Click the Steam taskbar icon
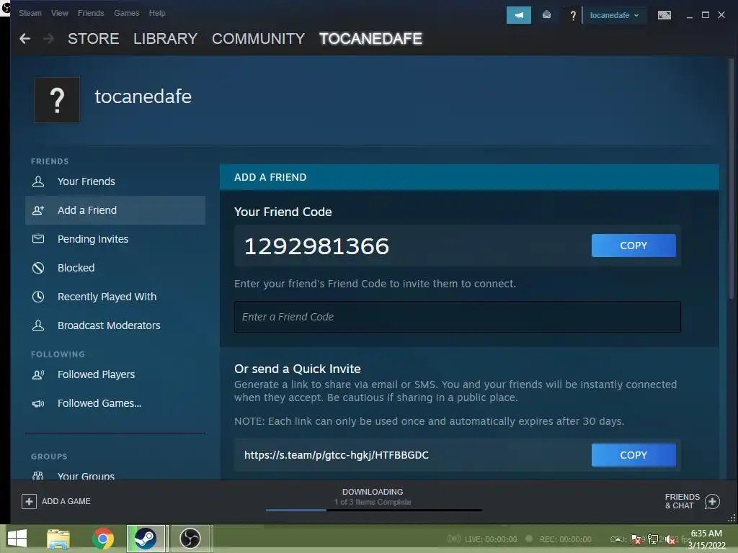 146,539
